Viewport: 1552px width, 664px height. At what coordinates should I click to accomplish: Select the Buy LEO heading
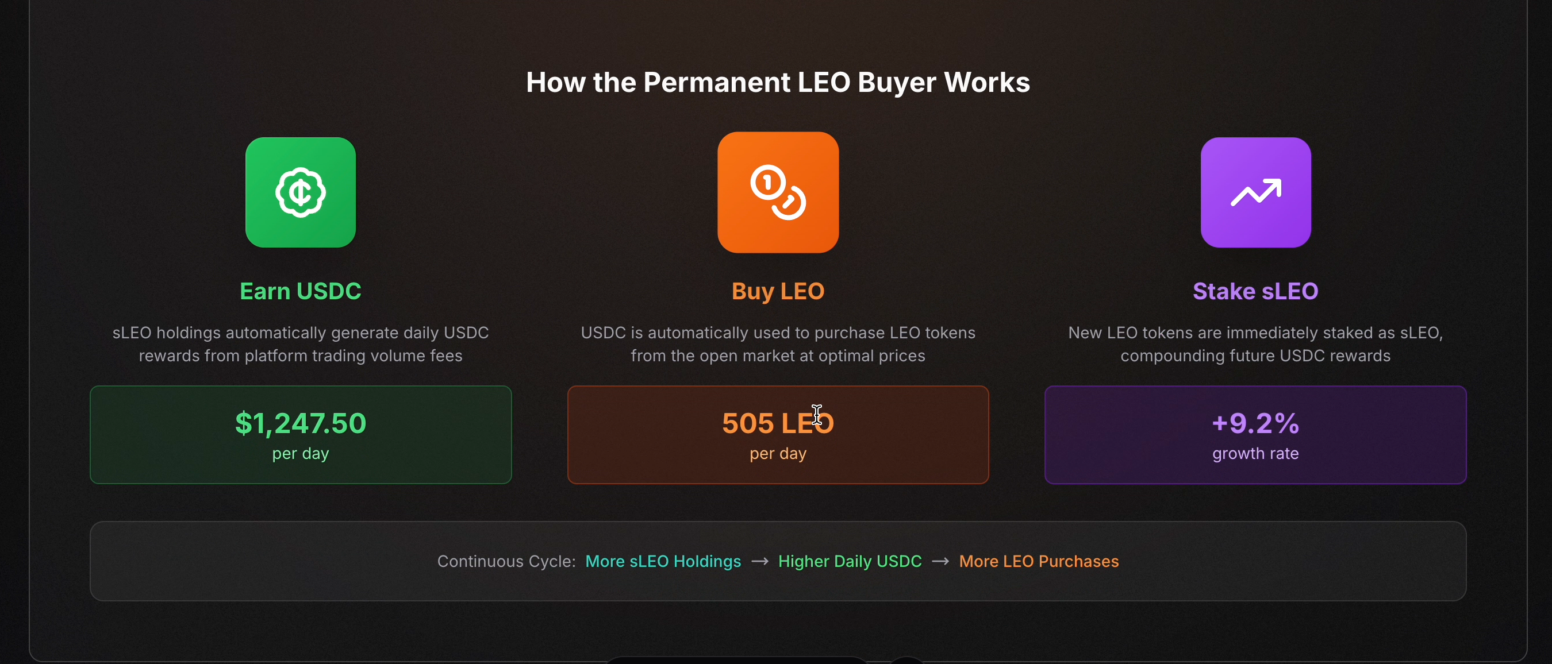tap(778, 291)
